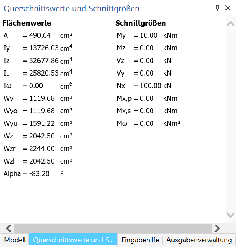Click the horizontal scrollbar thumb
Image resolution: width=236 pixels, height=247 pixels.
pyautogui.click(x=113, y=228)
